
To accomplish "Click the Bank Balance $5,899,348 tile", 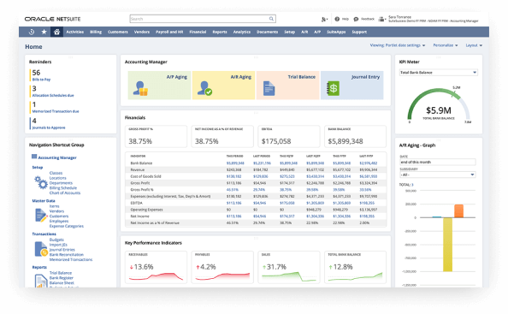I will click(x=355, y=136).
